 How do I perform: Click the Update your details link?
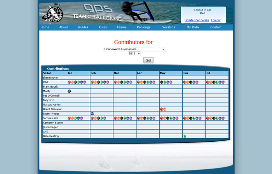click(197, 20)
